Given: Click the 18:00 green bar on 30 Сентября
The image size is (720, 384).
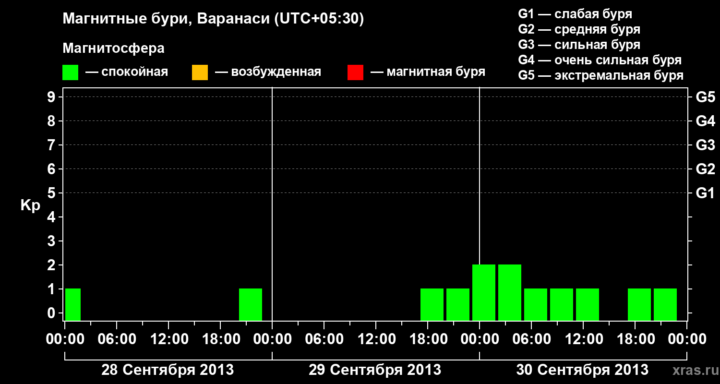Looking at the screenshot, I should [x=639, y=304].
